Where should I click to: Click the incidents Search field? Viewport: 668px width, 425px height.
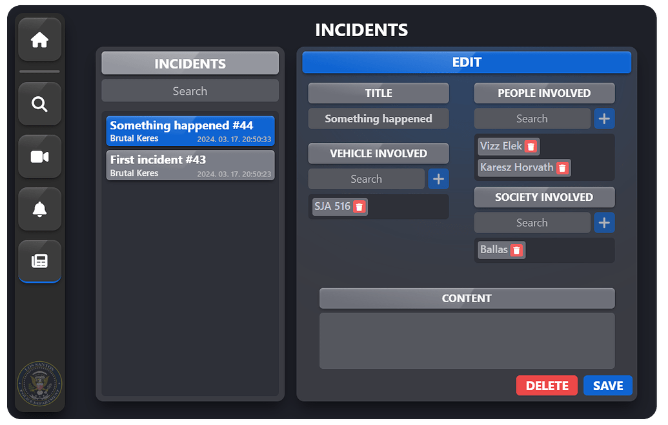coord(190,90)
